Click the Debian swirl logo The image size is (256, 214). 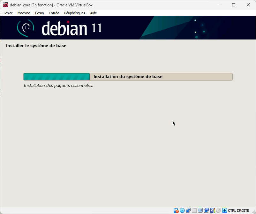coord(26,28)
